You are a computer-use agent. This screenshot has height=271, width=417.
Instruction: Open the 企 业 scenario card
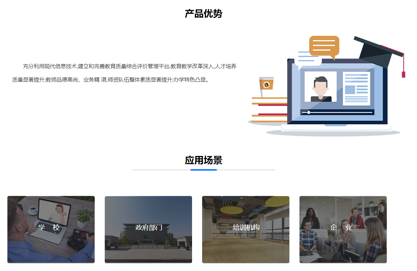[x=343, y=229]
